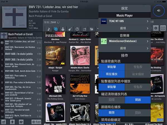Click the 1/27 play position button

pyautogui.click(x=36, y=122)
